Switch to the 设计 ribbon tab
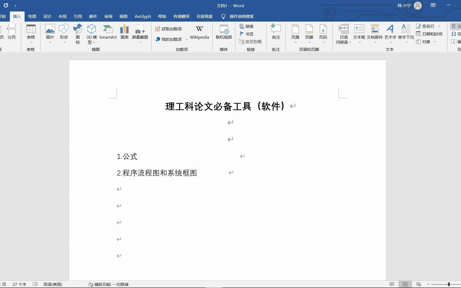The image size is (461, 288). (x=47, y=16)
